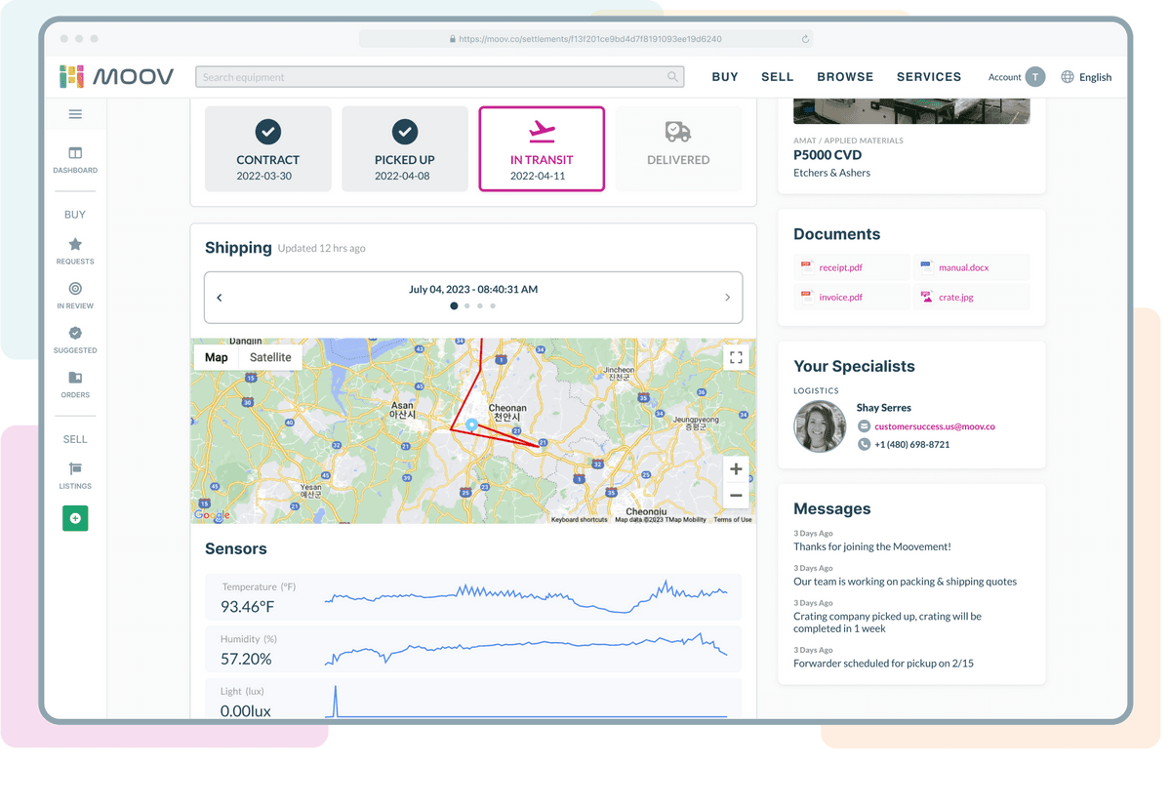Image resolution: width=1171 pixels, height=806 pixels.
Task: Click the Search equipment input field
Action: click(x=429, y=77)
